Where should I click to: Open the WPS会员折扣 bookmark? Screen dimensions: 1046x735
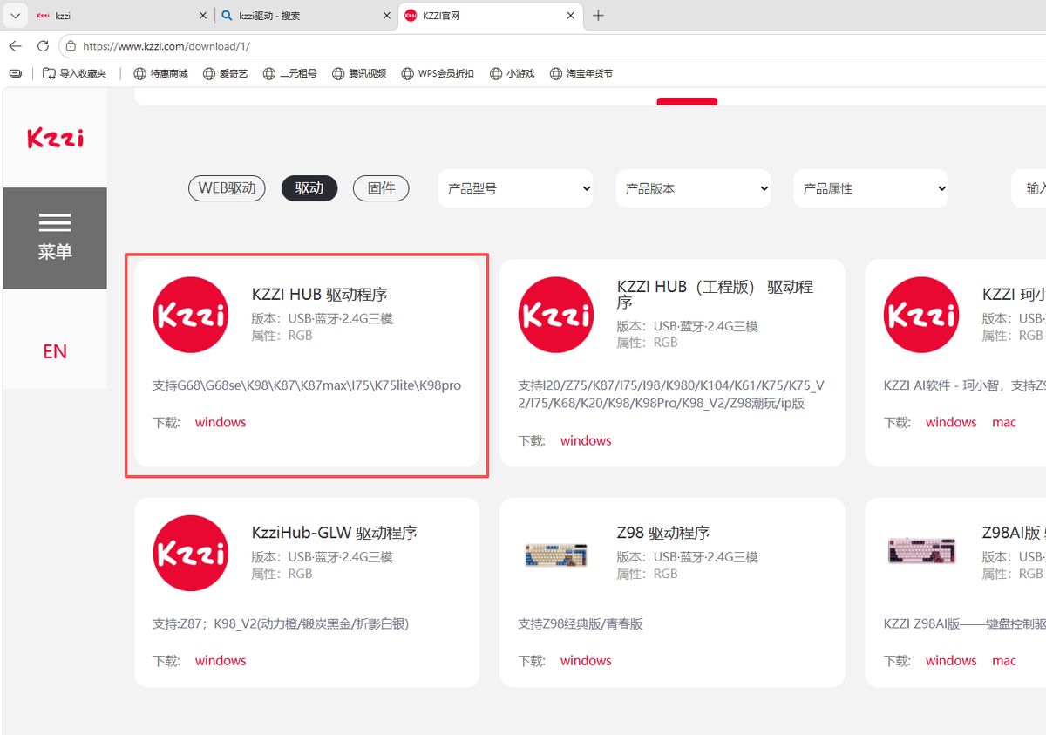coord(438,74)
